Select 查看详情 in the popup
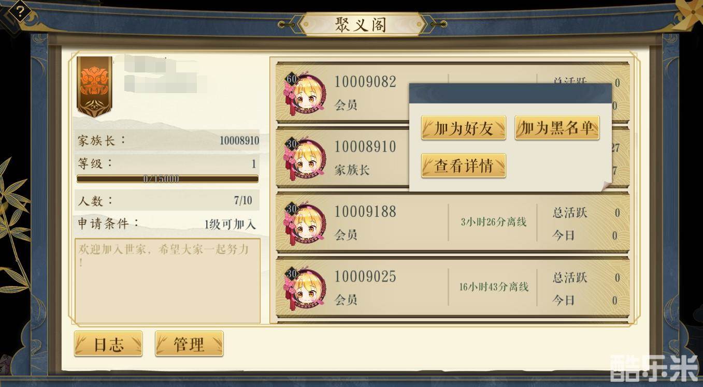 pyautogui.click(x=464, y=166)
